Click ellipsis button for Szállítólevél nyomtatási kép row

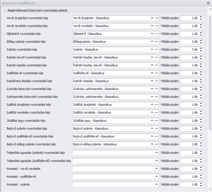pos(156,73)
